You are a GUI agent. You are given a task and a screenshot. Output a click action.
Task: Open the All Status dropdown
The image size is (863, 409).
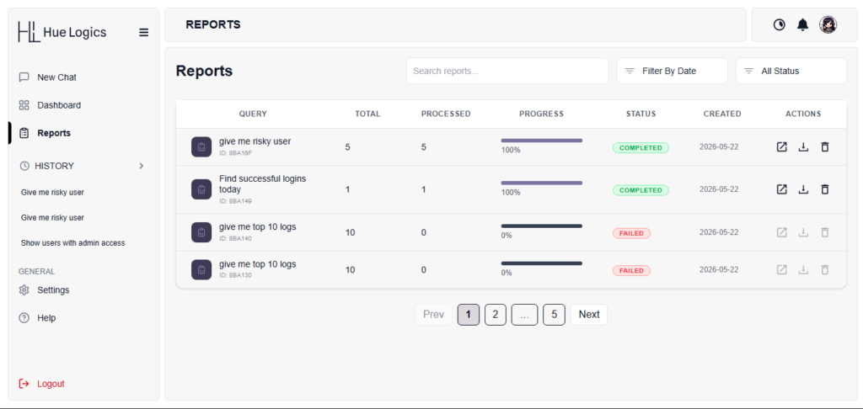[x=791, y=71]
